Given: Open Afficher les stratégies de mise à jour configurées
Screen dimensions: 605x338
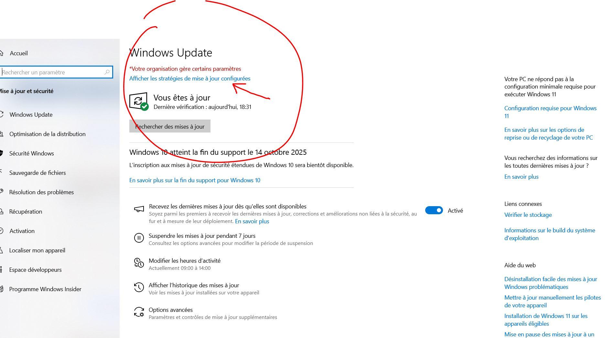Looking at the screenshot, I should click(190, 79).
